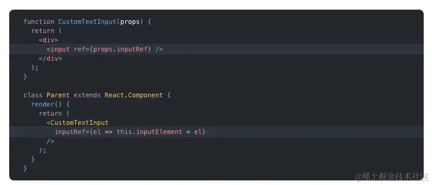Image resolution: width=432 pixels, height=185 pixels.
Task: Click the props parameter in function signature
Action: (130, 22)
